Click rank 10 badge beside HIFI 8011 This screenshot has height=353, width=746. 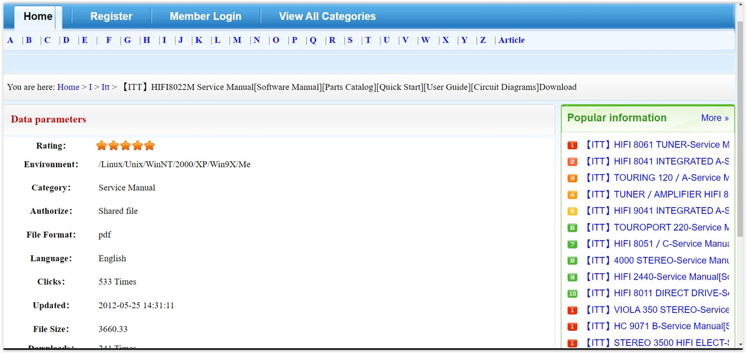coord(572,294)
